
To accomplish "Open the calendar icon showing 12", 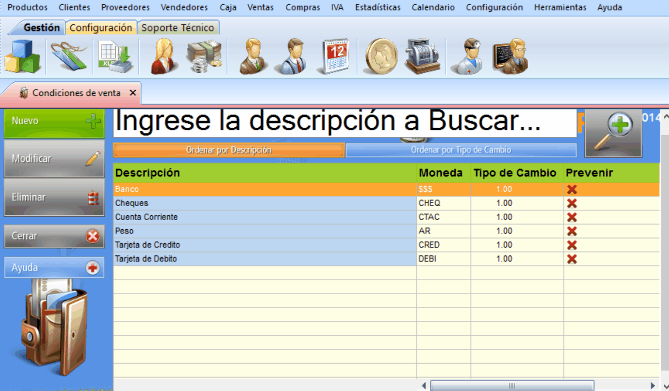I will click(336, 56).
